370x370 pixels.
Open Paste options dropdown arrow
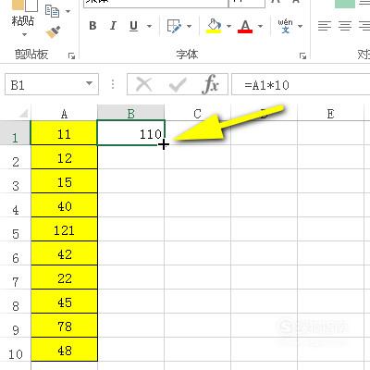click(24, 34)
